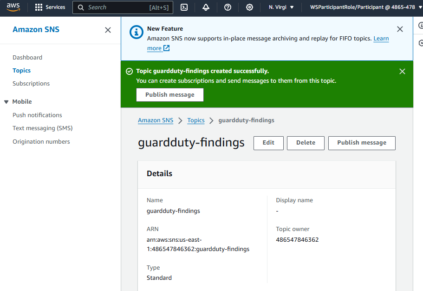Open the info panel icon at the right edge

421,26
